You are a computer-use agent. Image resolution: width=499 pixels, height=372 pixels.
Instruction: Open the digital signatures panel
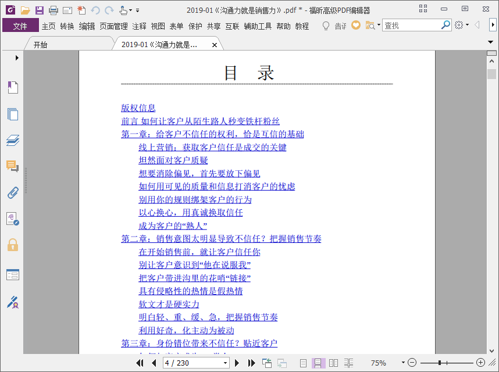13,219
